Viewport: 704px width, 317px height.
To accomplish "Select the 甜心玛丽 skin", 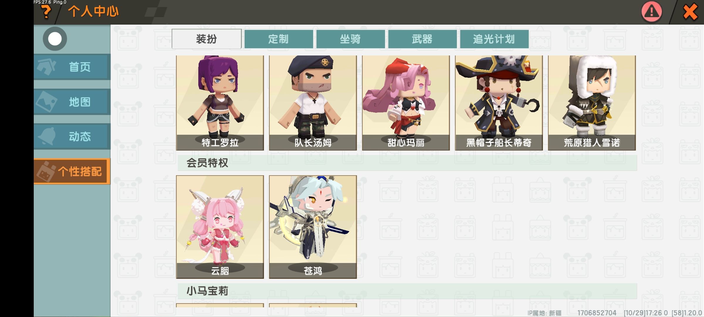I will tap(406, 103).
